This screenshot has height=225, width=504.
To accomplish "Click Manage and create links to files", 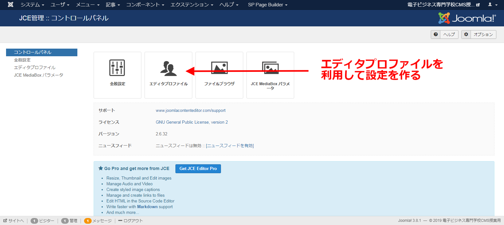I will (x=135, y=195).
